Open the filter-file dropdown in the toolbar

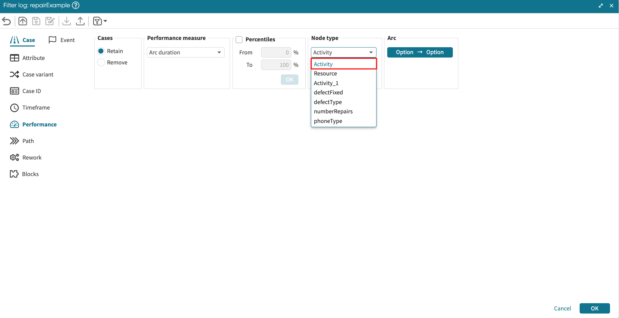[x=100, y=21]
